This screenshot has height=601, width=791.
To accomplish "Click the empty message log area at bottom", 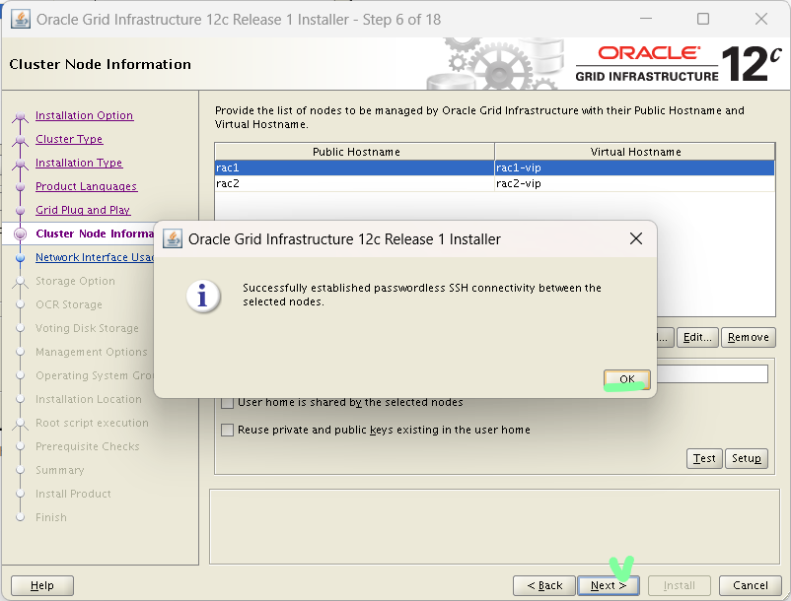I will (494, 526).
